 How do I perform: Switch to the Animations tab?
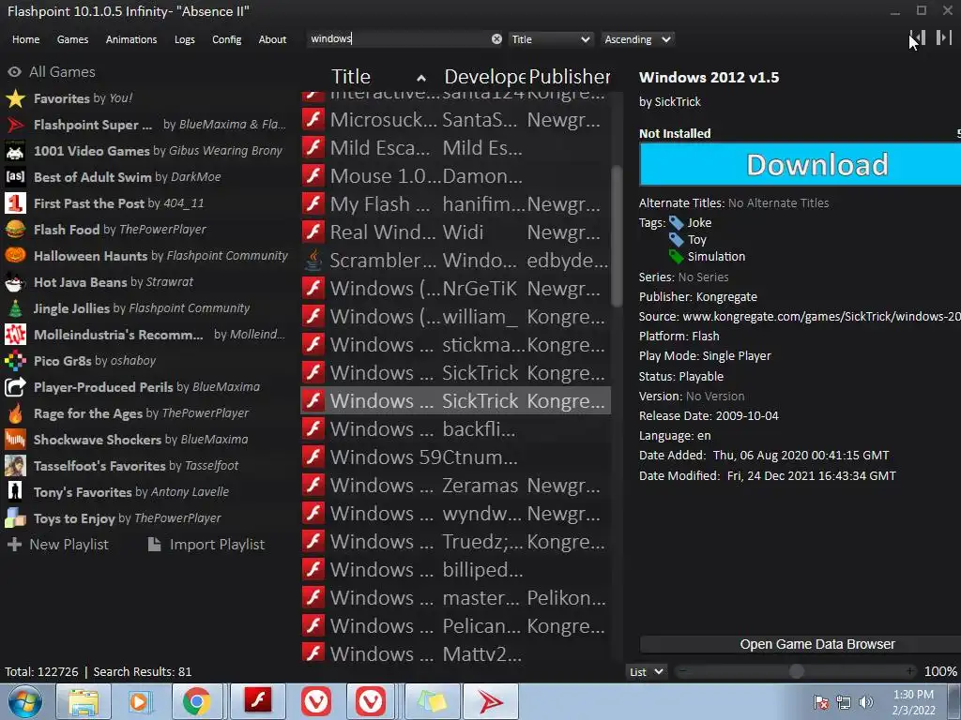click(x=131, y=39)
